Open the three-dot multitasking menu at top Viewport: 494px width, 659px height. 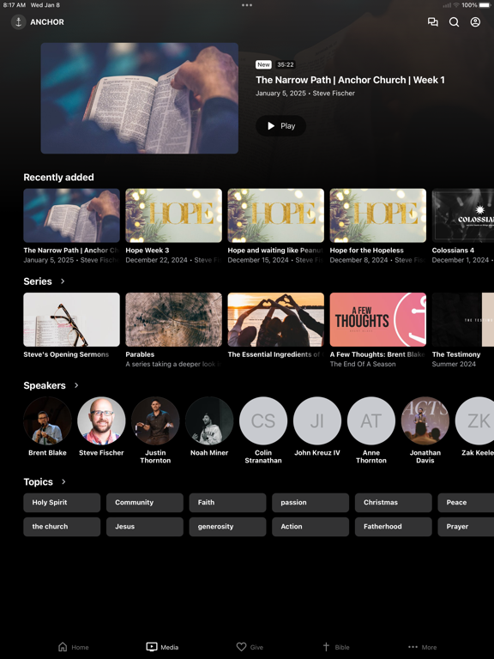tap(247, 5)
